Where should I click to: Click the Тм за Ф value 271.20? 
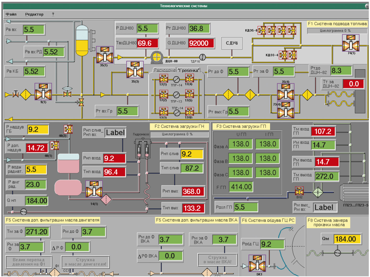37,232
